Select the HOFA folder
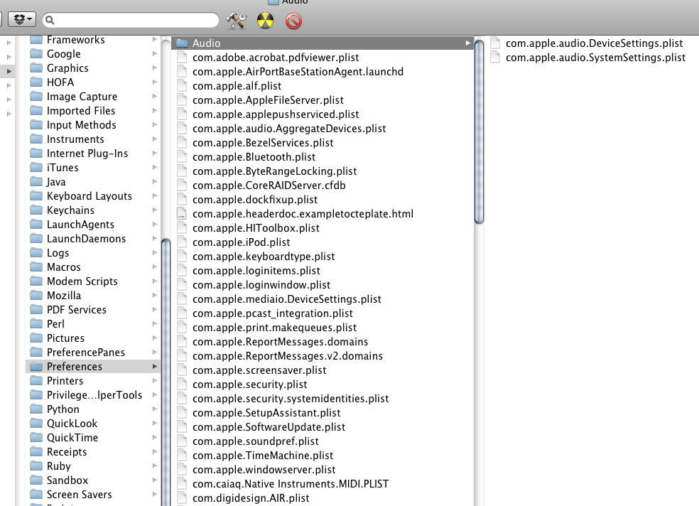This screenshot has height=506, width=699. coord(93,82)
